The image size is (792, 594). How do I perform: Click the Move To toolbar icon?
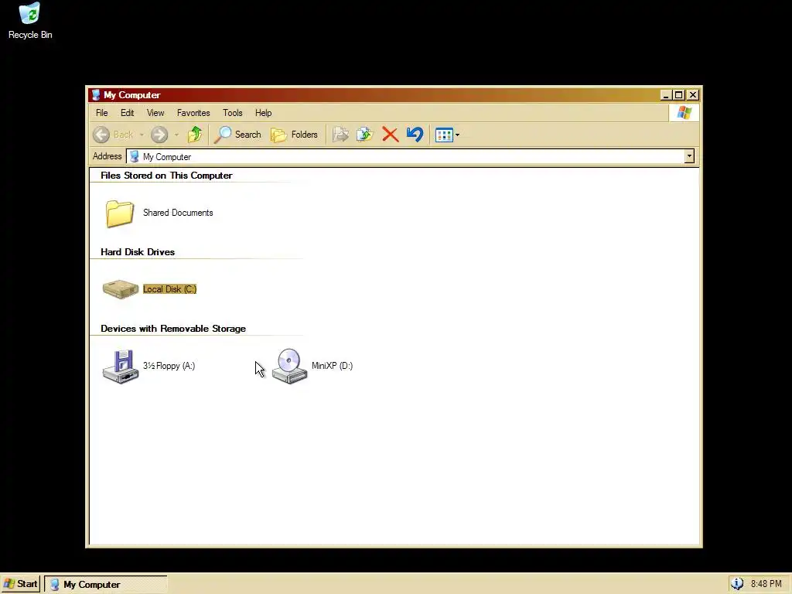[x=341, y=135]
